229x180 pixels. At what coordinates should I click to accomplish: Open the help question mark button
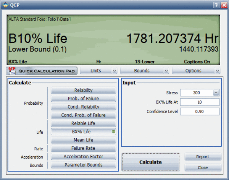[216, 5]
